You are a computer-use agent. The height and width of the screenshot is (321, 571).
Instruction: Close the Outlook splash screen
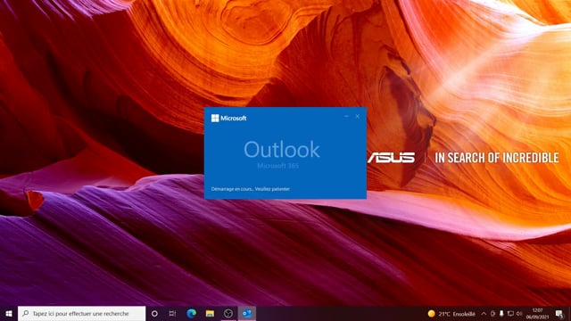pos(358,117)
